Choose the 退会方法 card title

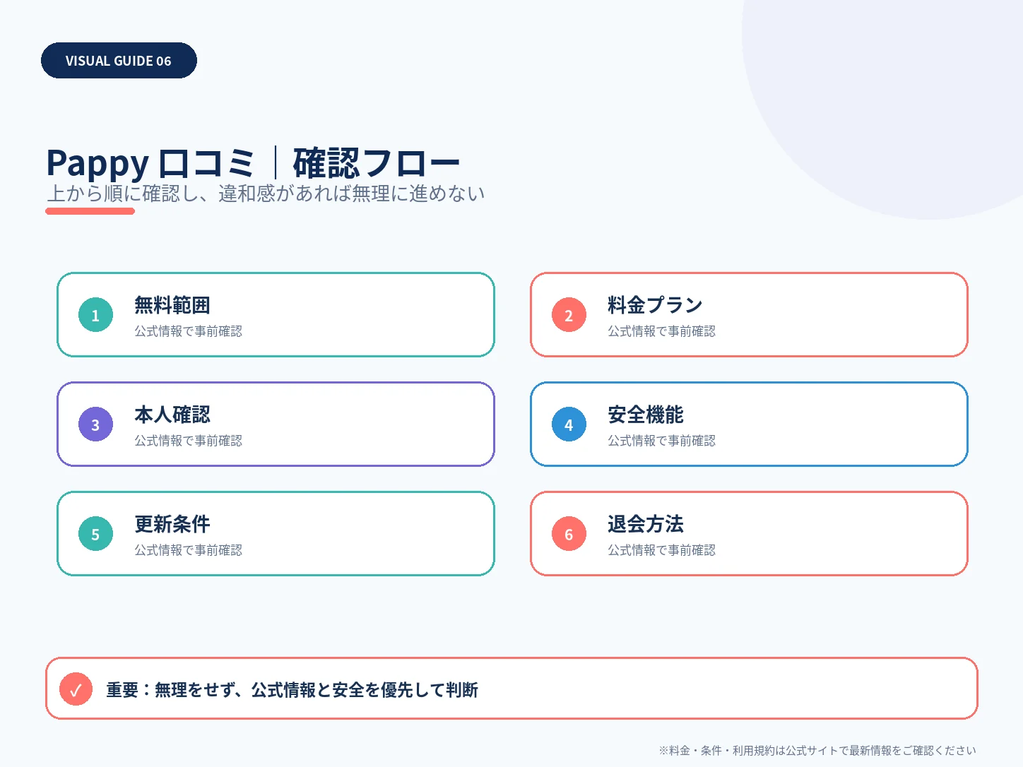pos(646,524)
